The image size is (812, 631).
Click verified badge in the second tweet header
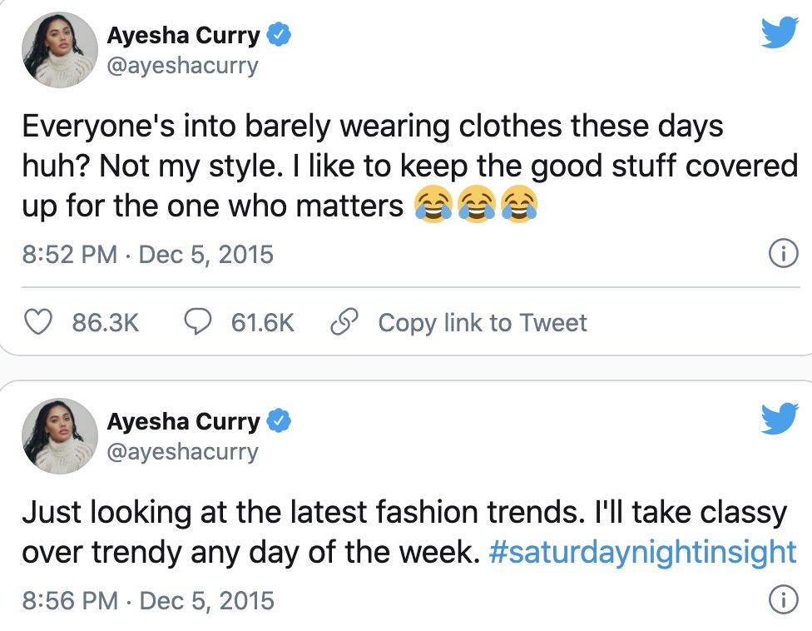point(279,421)
